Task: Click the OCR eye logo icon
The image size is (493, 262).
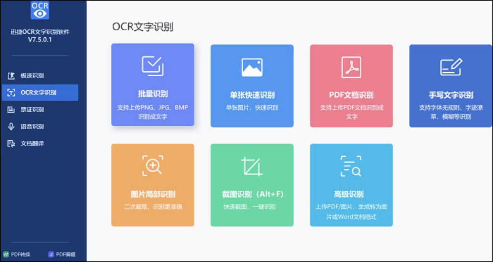Action: (40, 10)
